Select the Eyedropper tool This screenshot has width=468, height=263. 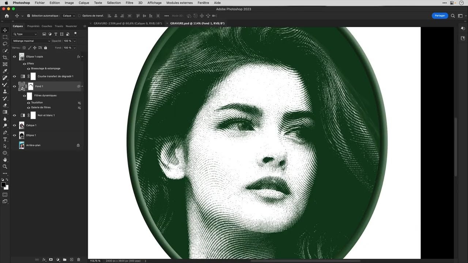click(5, 71)
